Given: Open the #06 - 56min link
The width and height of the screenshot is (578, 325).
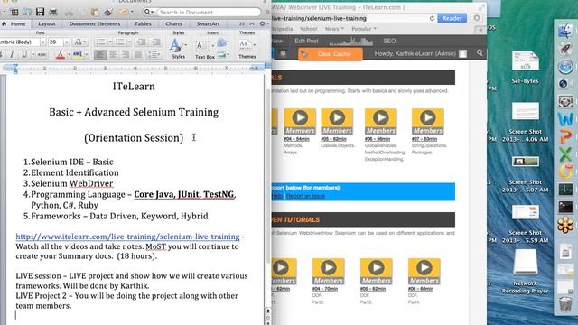Looking at the screenshot, I should pyautogui.click(x=378, y=139).
